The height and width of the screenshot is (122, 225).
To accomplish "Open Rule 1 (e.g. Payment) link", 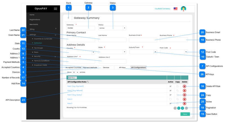I will pos(75,86).
